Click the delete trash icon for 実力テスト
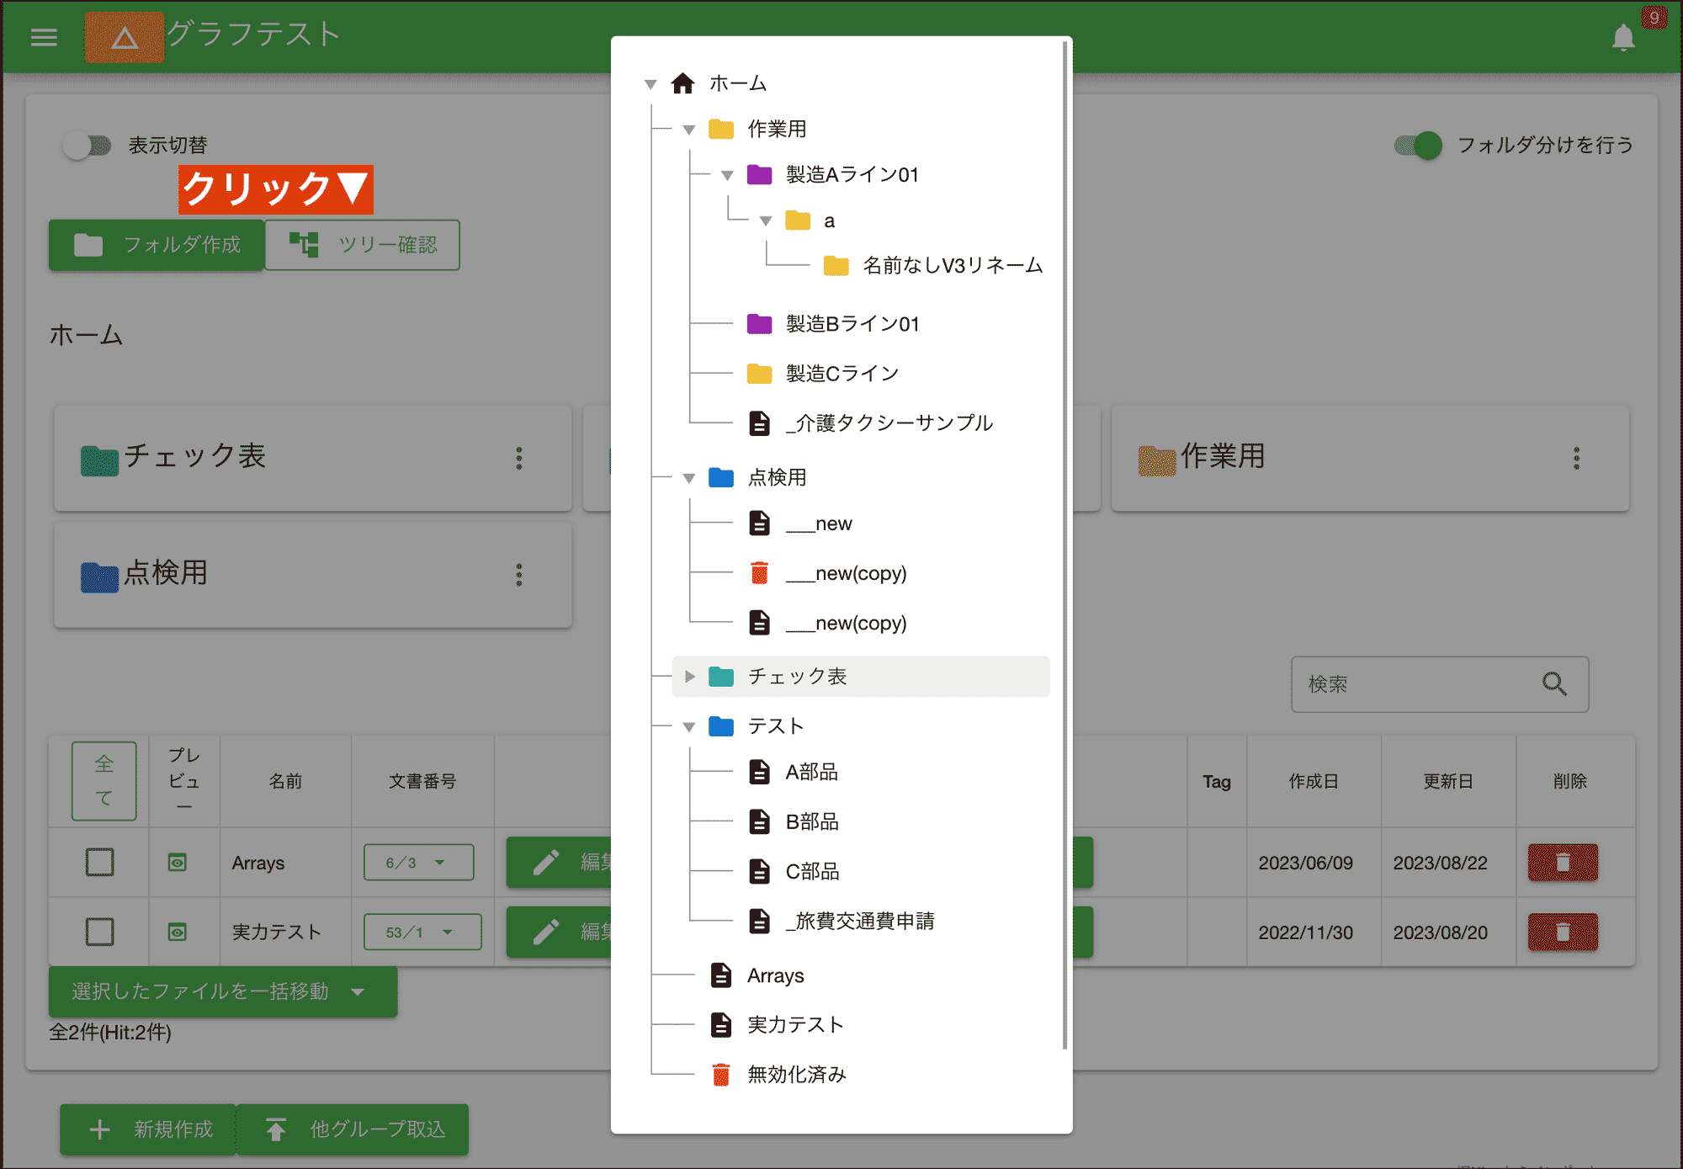 point(1562,932)
